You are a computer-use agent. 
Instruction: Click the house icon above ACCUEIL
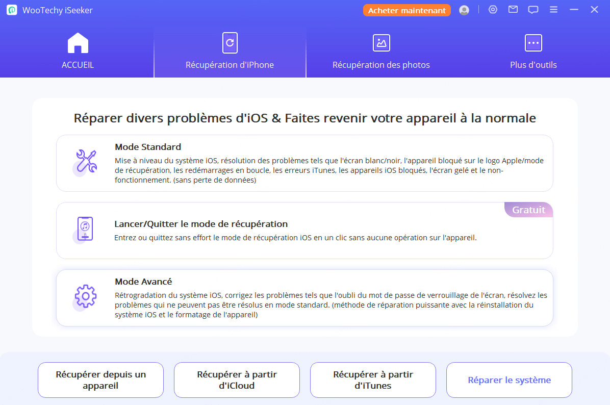[x=78, y=43]
